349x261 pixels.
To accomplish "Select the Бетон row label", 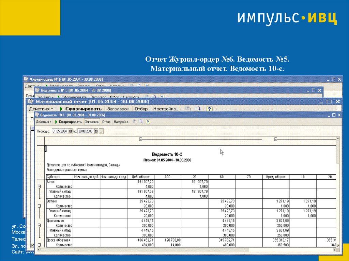I will click(x=51, y=182).
